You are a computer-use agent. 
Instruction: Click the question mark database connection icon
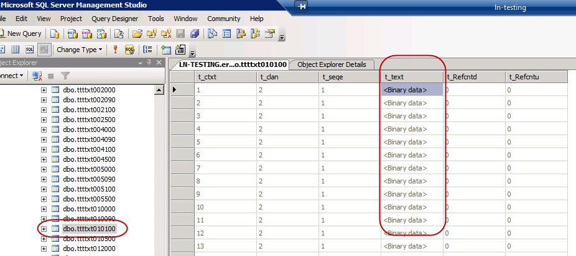151,34
